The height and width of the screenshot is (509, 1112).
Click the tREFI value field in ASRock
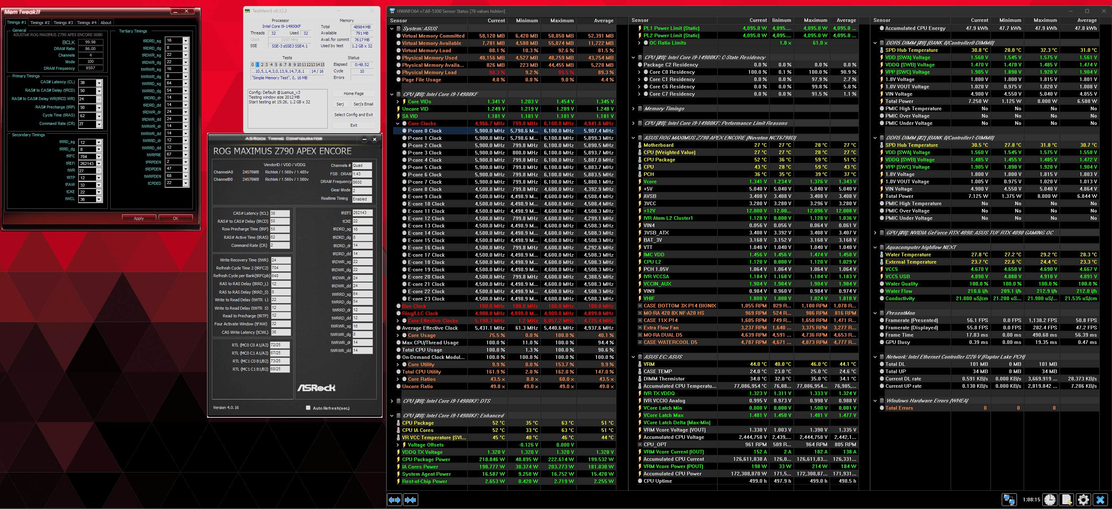[362, 213]
